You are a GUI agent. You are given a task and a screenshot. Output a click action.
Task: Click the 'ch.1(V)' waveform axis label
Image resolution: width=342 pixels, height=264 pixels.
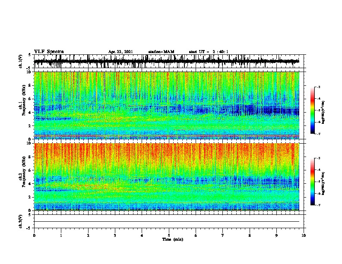[21, 61]
